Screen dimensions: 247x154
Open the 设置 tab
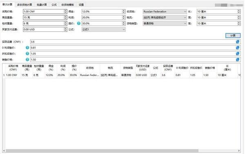coord(81,5)
